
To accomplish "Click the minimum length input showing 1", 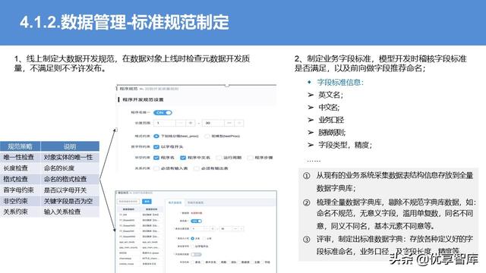I will [165, 123].
